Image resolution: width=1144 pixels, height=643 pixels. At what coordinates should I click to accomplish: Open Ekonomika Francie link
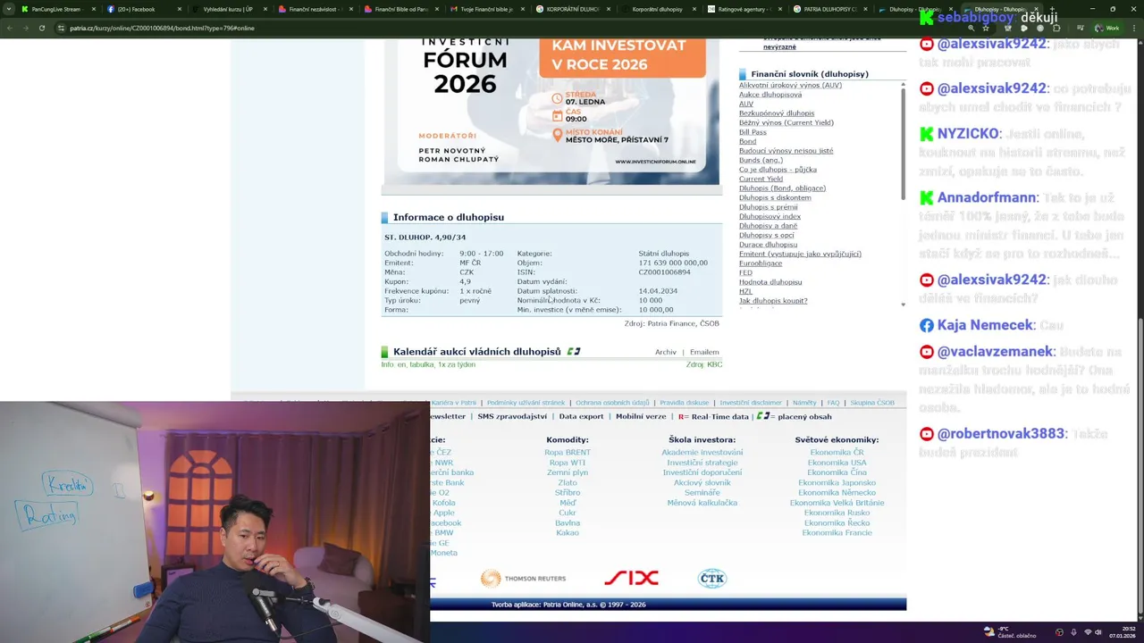click(837, 533)
